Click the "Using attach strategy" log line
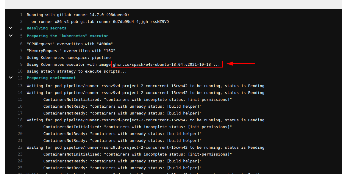 (77, 71)
